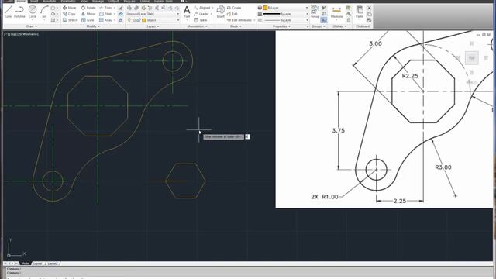This screenshot has width=496, height=279.
Task: Open the Output ribbon tab
Action: (x=114, y=2)
